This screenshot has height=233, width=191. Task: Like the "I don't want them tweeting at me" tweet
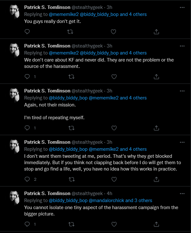114,179
